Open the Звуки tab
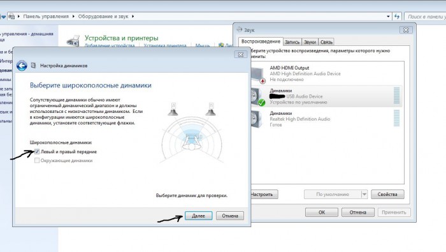 [310, 42]
